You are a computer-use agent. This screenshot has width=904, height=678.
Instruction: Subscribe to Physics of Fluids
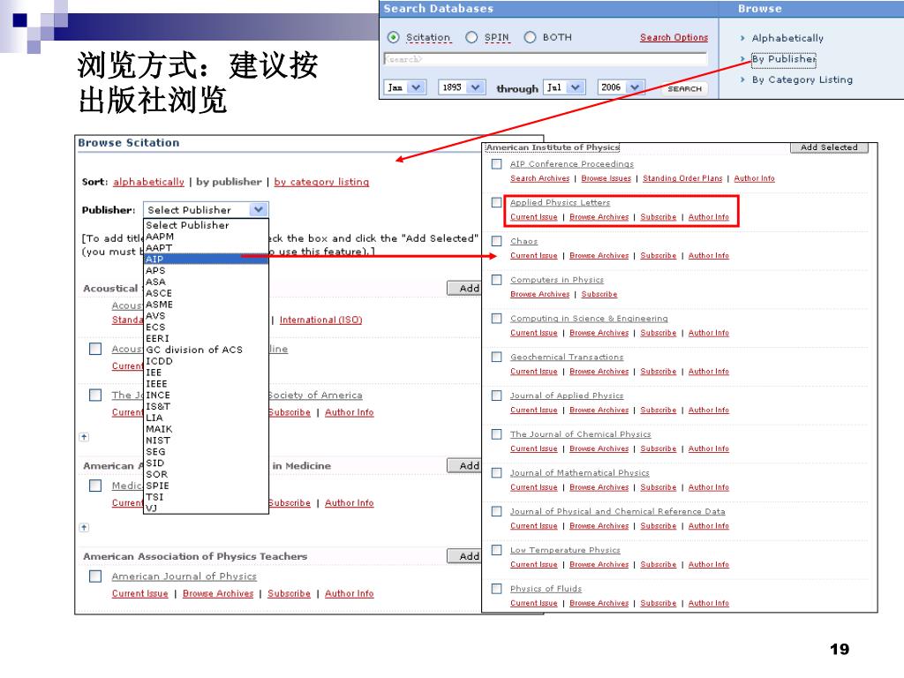coord(658,604)
